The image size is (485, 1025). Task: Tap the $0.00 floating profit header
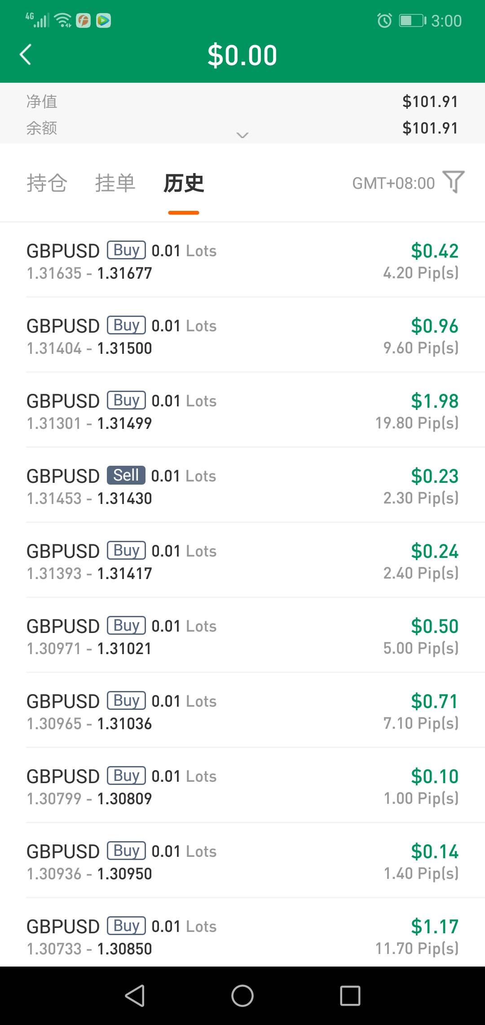(x=242, y=56)
